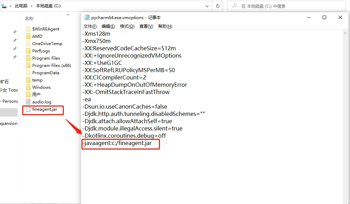Viewport: 350px width, 204px height.
Task: Click the -XX:+UseG1GC line
Action: click(x=102, y=63)
